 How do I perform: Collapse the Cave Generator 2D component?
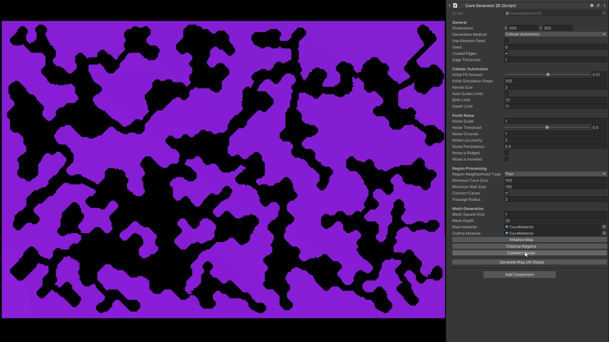(449, 5)
